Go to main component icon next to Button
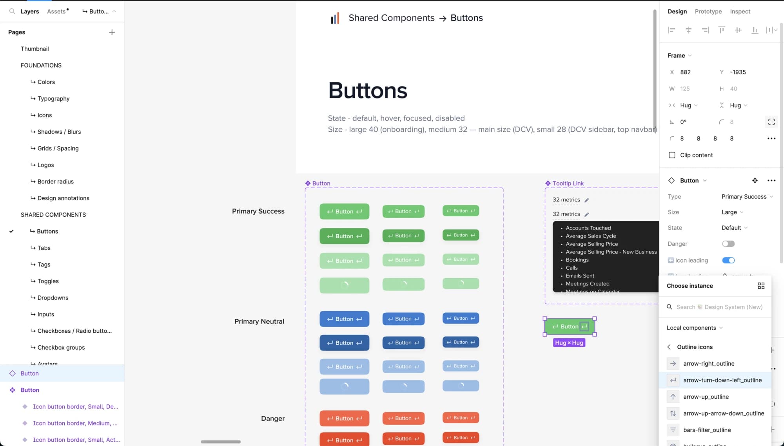Image resolution: width=784 pixels, height=446 pixels. coord(755,180)
